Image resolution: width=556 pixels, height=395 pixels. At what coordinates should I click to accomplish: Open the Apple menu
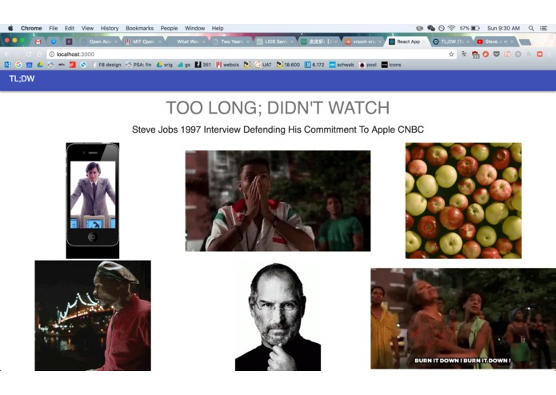(x=10, y=28)
